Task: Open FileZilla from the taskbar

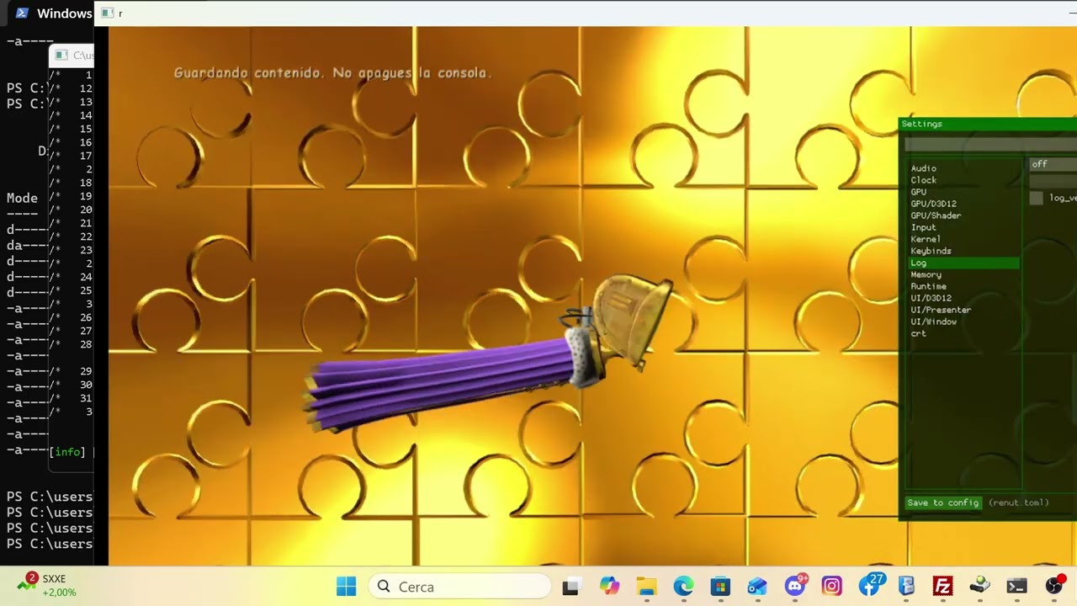Action: 942,587
